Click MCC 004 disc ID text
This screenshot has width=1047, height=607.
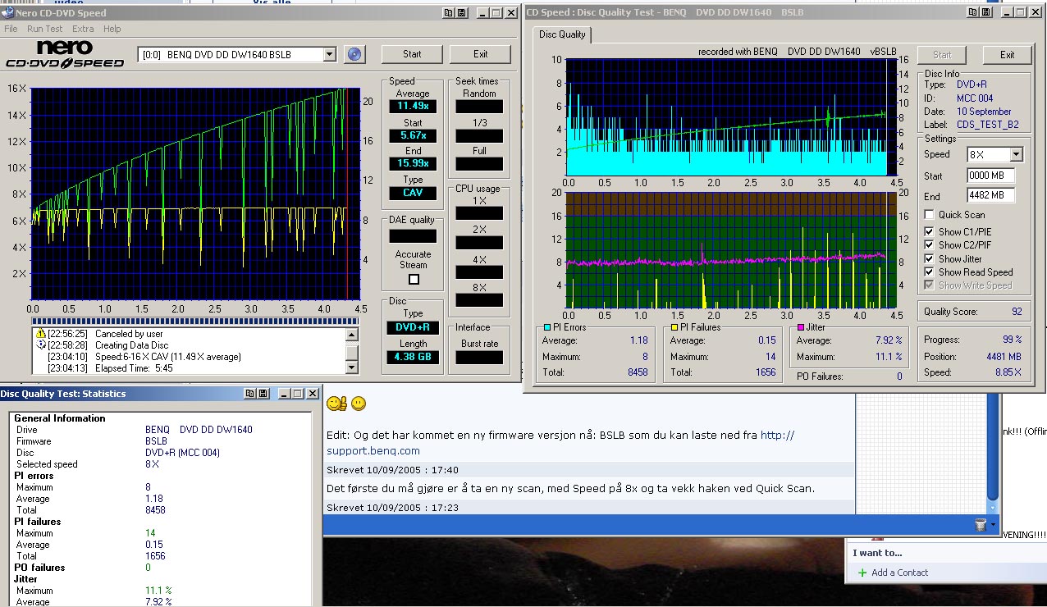975,98
